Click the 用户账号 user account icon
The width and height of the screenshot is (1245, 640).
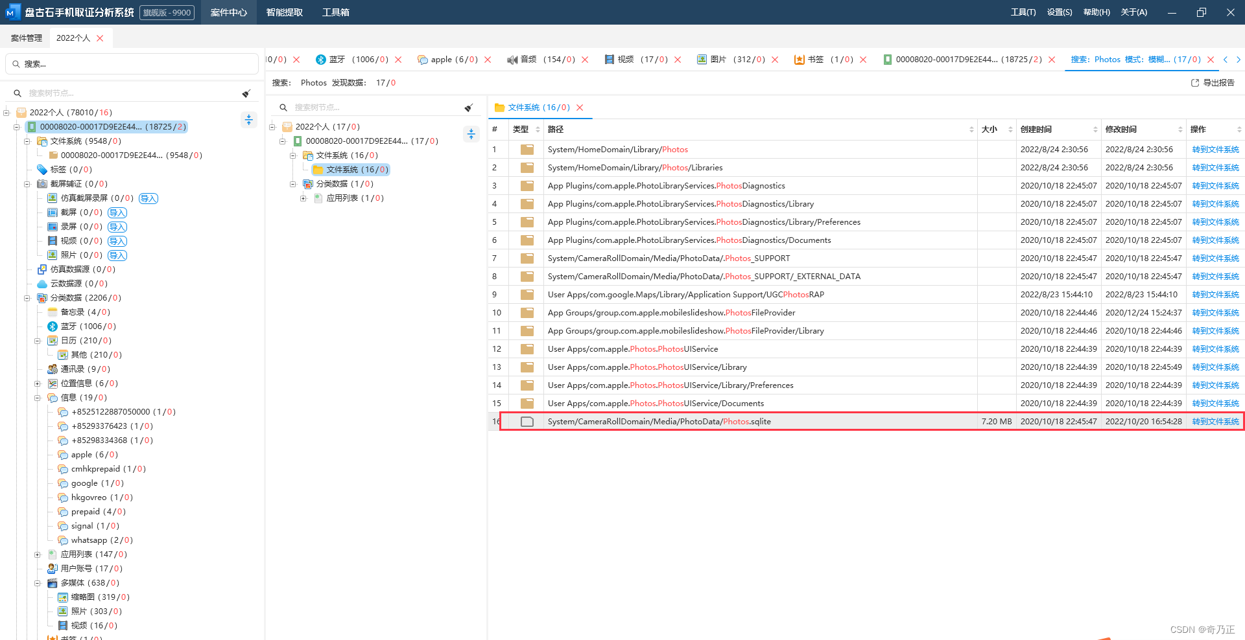coord(53,569)
